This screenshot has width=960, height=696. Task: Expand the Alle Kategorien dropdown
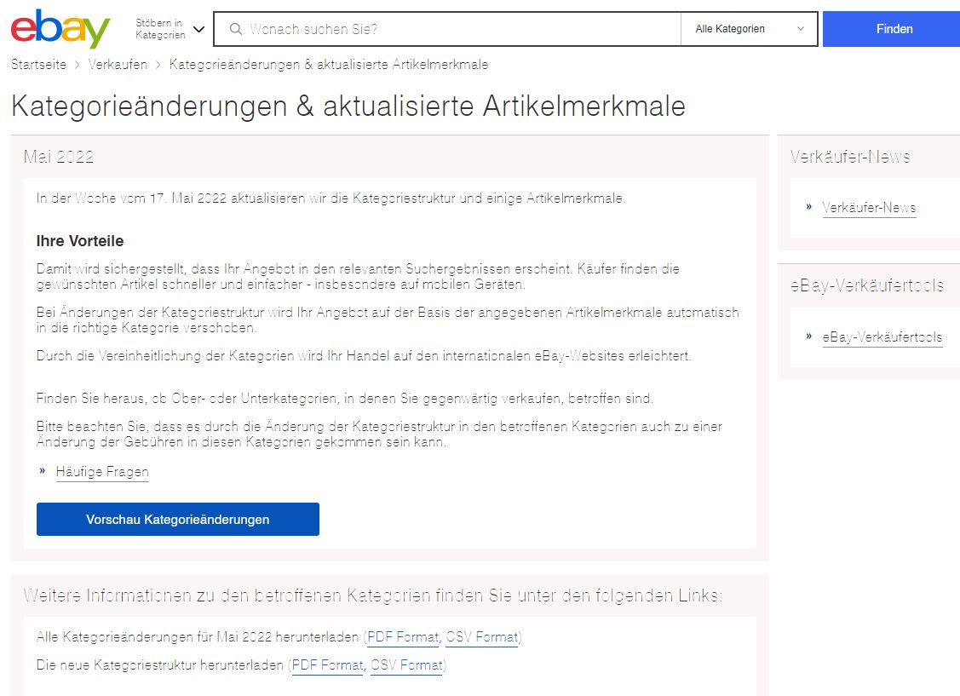(x=749, y=29)
